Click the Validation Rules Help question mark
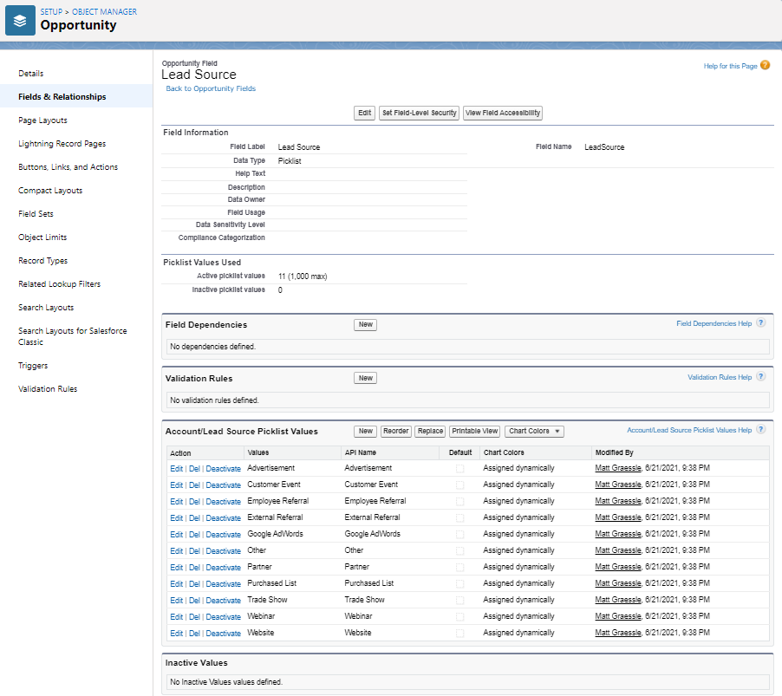782x696 pixels. click(760, 376)
